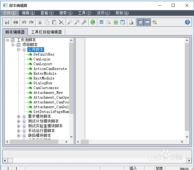Click the Save toolbar icon
Viewport: 194px width, 170px height.
[7, 22]
